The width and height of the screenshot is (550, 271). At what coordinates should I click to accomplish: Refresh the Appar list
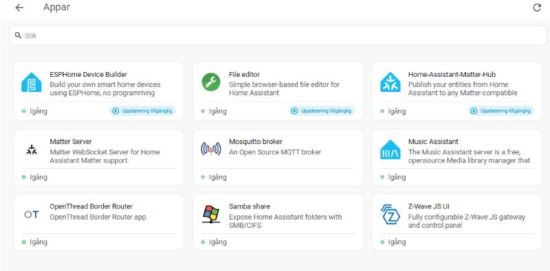[x=537, y=8]
